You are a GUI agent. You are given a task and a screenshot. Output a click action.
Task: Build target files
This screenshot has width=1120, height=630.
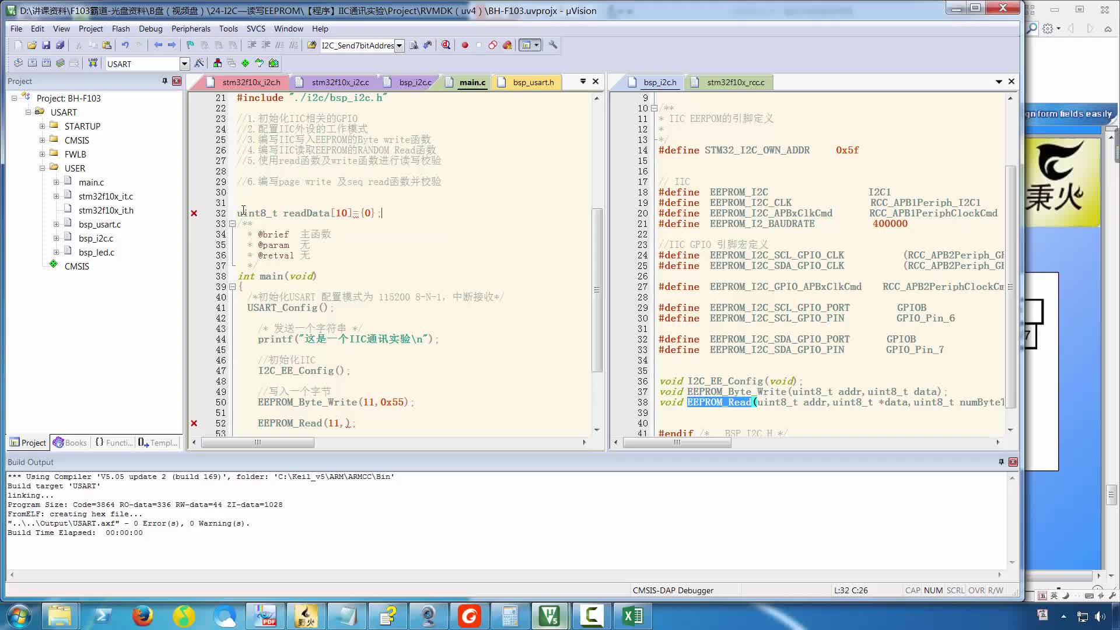tap(32, 63)
